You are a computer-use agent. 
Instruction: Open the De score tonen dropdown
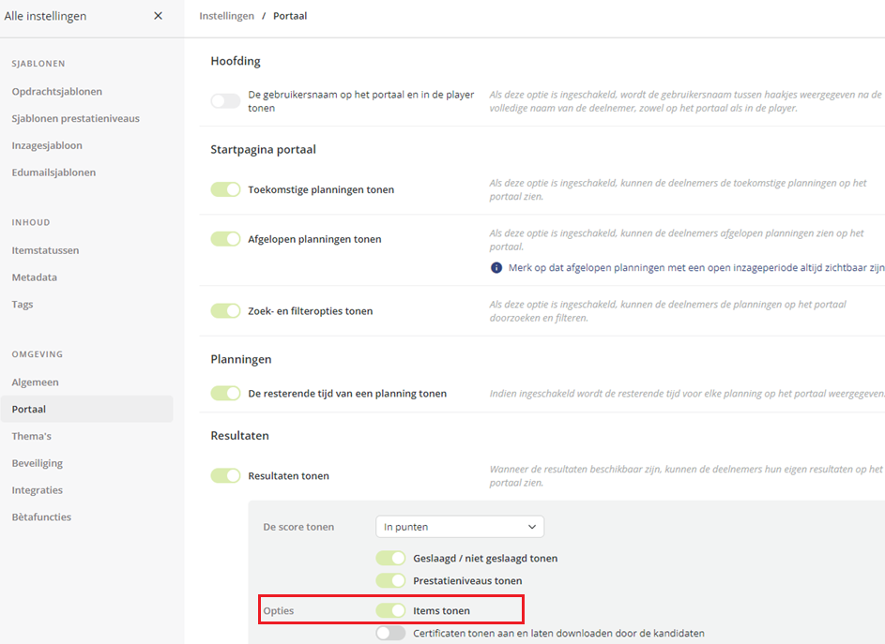click(x=460, y=527)
